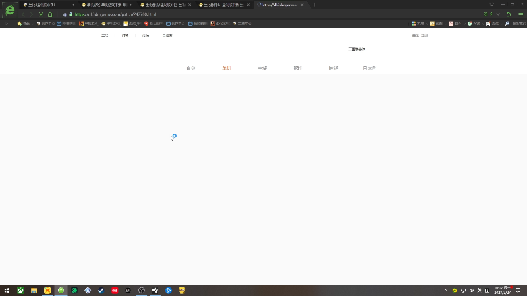
Task: Open a new tab with plus button
Action: 314,5
